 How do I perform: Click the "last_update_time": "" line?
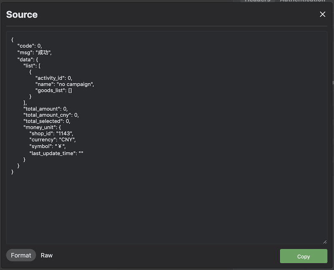(56, 153)
